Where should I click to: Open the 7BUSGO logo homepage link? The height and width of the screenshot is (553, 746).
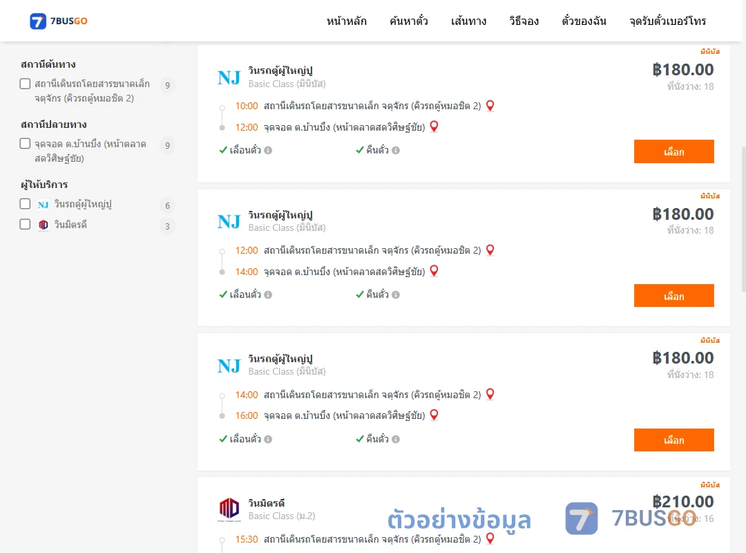click(59, 21)
